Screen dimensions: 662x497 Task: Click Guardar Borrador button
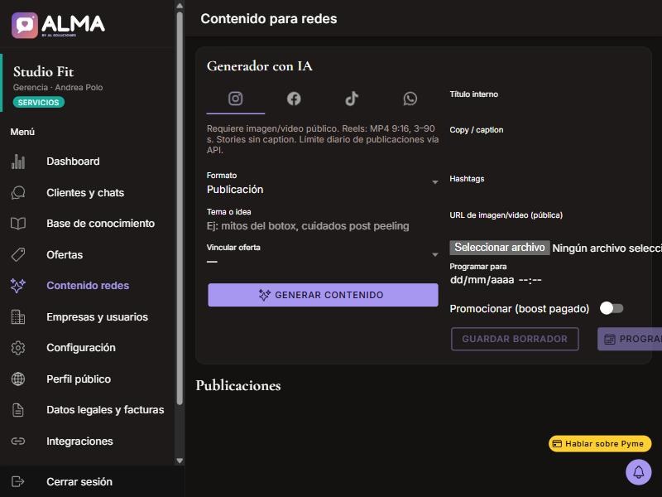point(515,339)
